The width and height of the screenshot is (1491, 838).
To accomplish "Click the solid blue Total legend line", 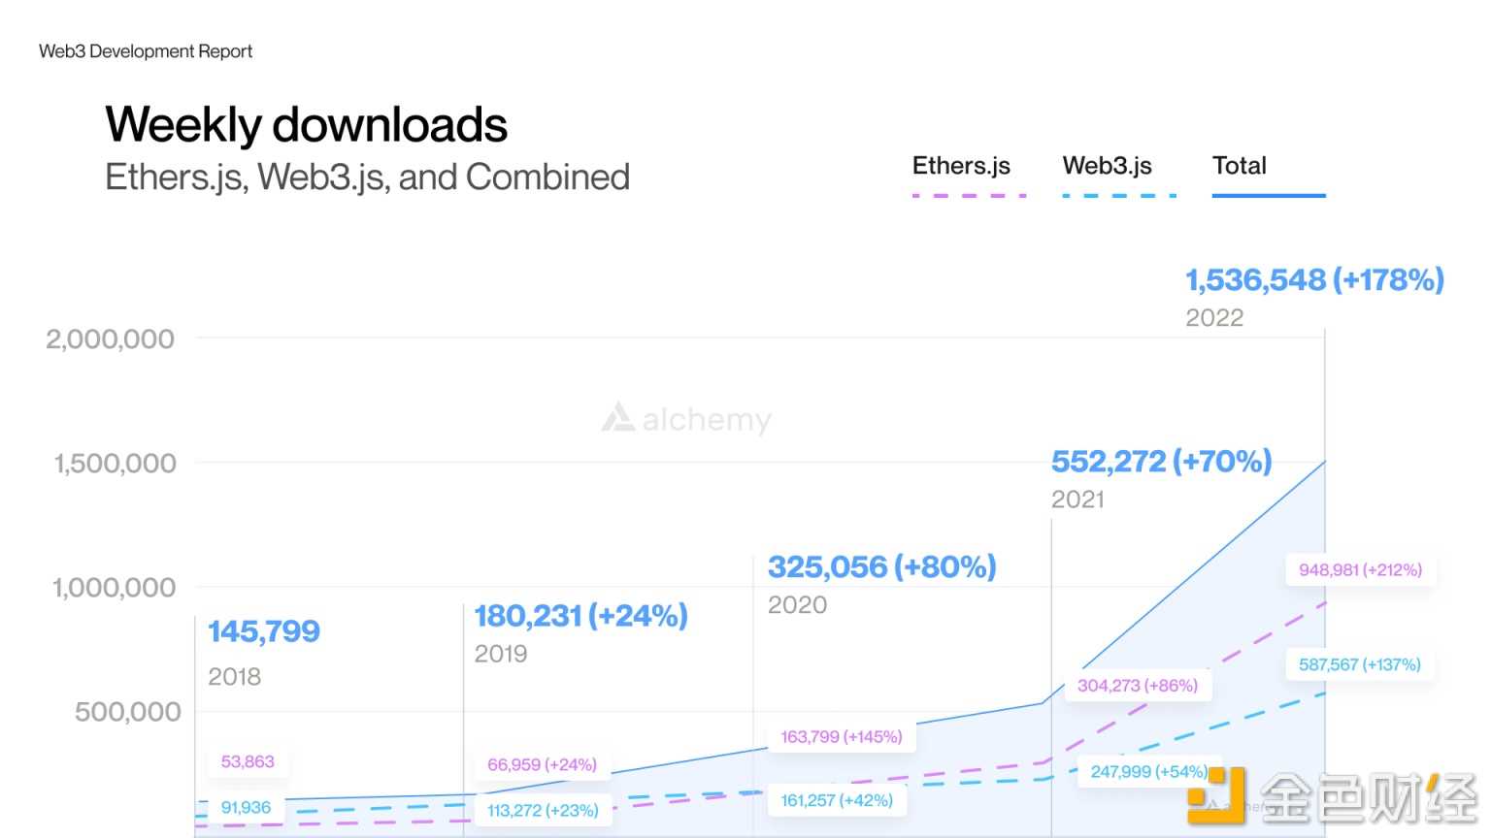I will tap(1268, 196).
